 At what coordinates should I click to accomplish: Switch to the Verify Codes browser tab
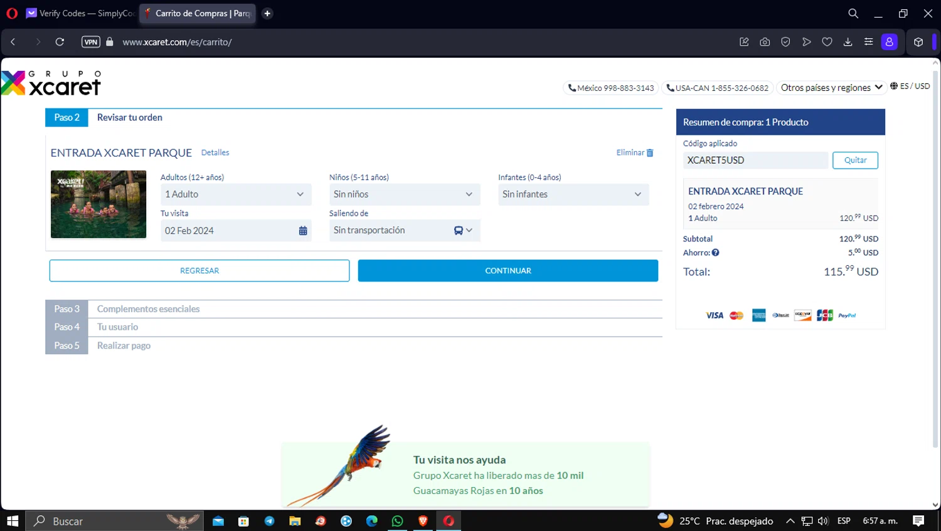tap(80, 13)
